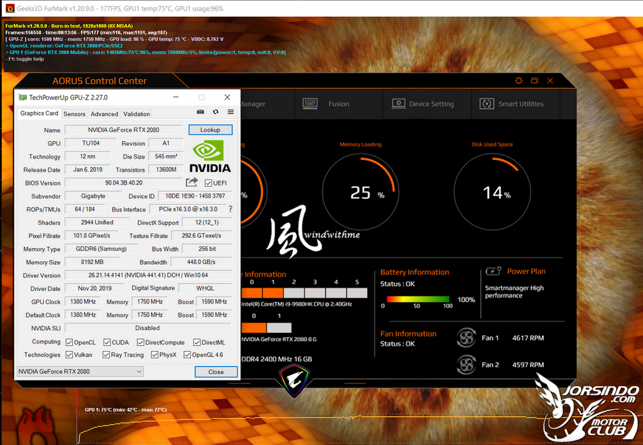Click the Fan 2 icon
Viewport: 643px width, 445px height.
click(x=467, y=365)
